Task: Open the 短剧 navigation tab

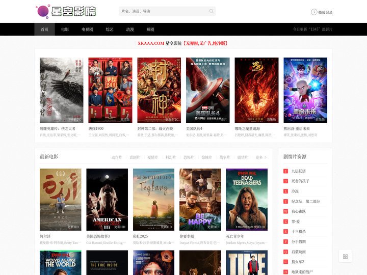Action: point(150,29)
